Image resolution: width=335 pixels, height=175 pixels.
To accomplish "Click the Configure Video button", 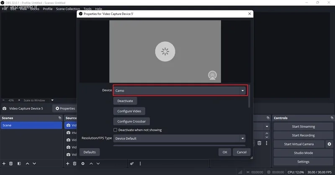I will (129, 111).
